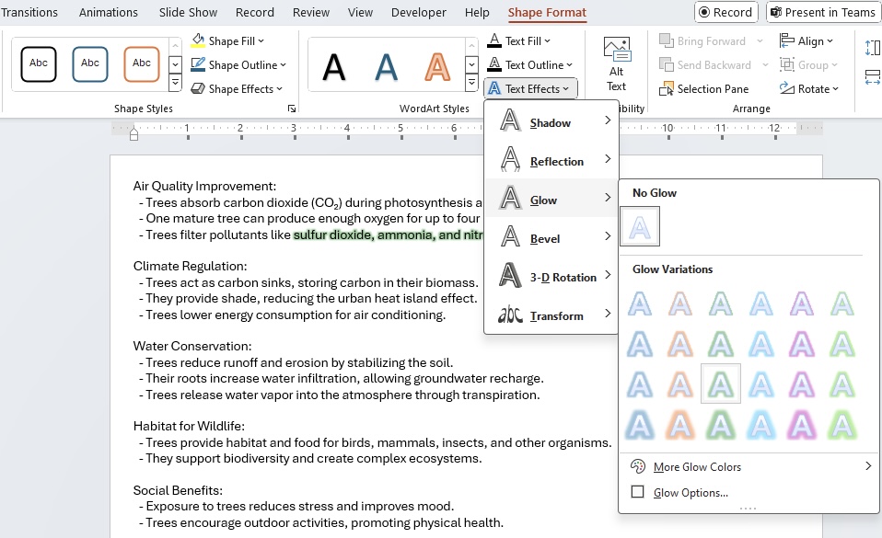
Task: Open the Shadow submenu
Action: click(551, 120)
